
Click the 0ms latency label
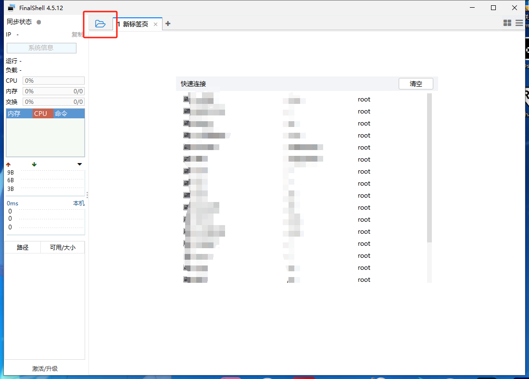13,203
